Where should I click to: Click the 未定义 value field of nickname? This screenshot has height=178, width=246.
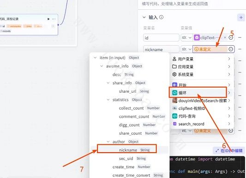[210, 49]
